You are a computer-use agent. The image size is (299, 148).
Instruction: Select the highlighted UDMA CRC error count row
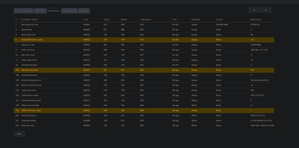[x=144, y=110]
